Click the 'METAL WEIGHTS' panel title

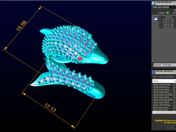(x=165, y=71)
